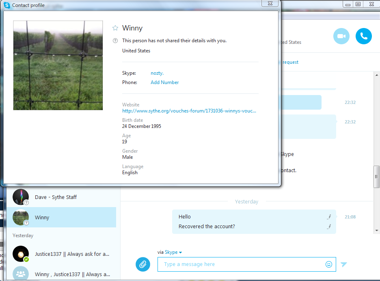Edit the 'Recovered the account?' pencil icon
This screenshot has width=380, height=281.
pos(329,227)
